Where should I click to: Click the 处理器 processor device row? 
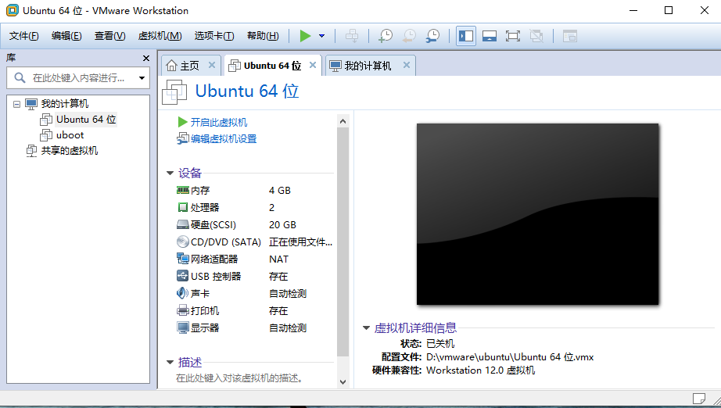tap(254, 208)
